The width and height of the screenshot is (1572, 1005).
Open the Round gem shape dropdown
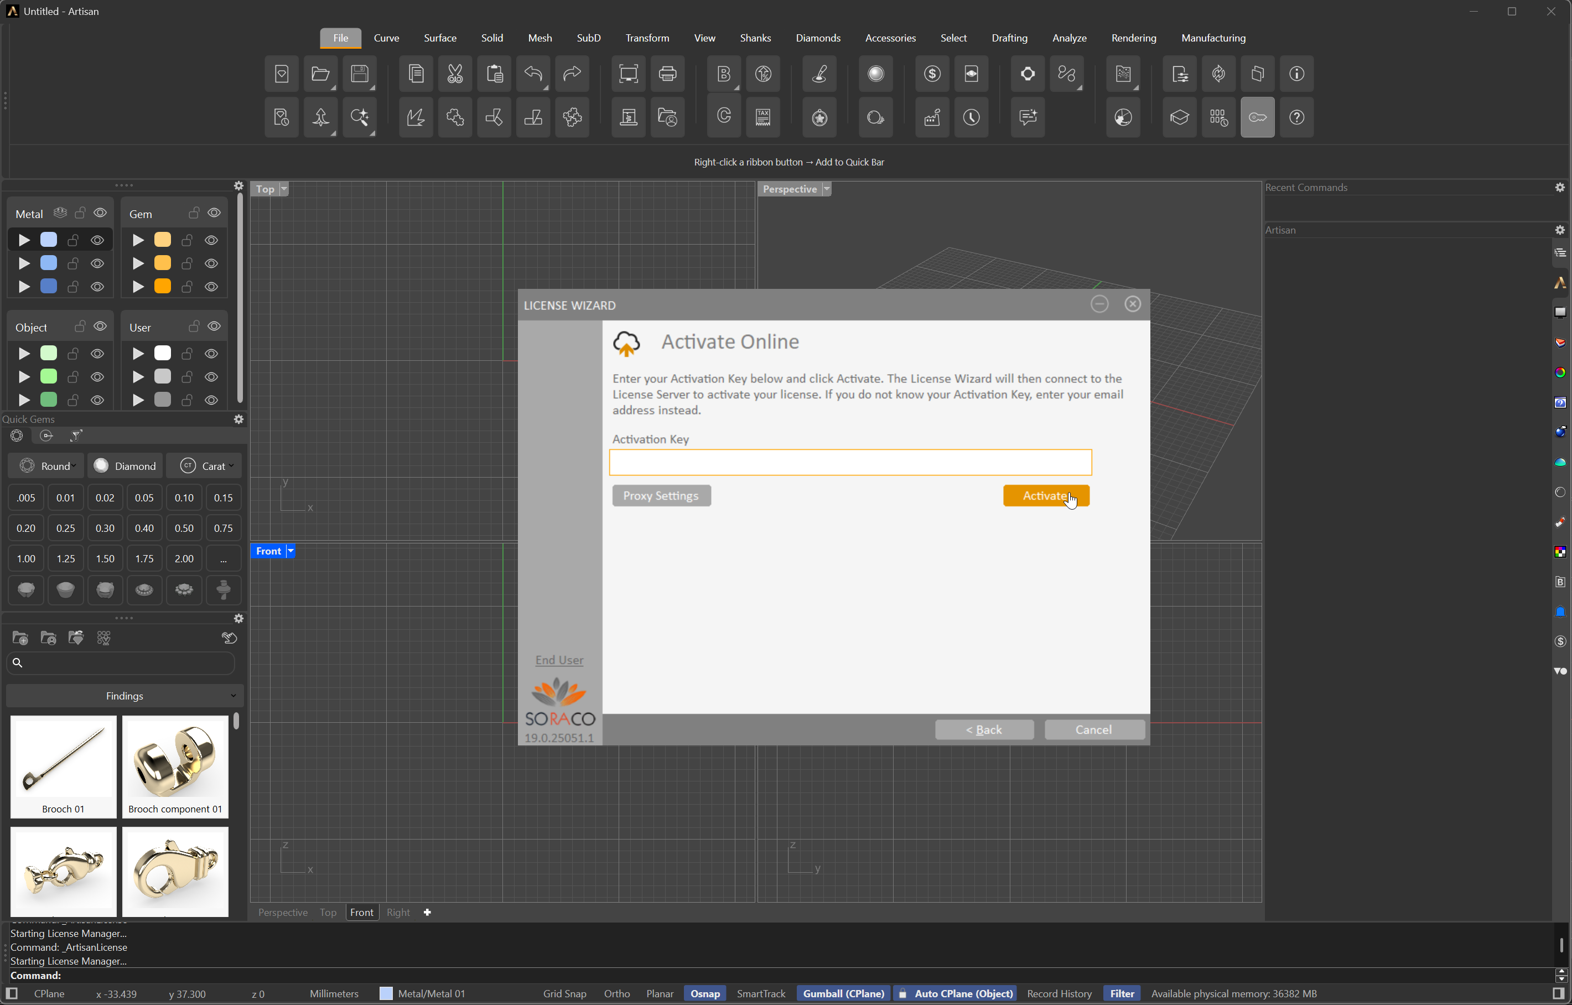46,465
